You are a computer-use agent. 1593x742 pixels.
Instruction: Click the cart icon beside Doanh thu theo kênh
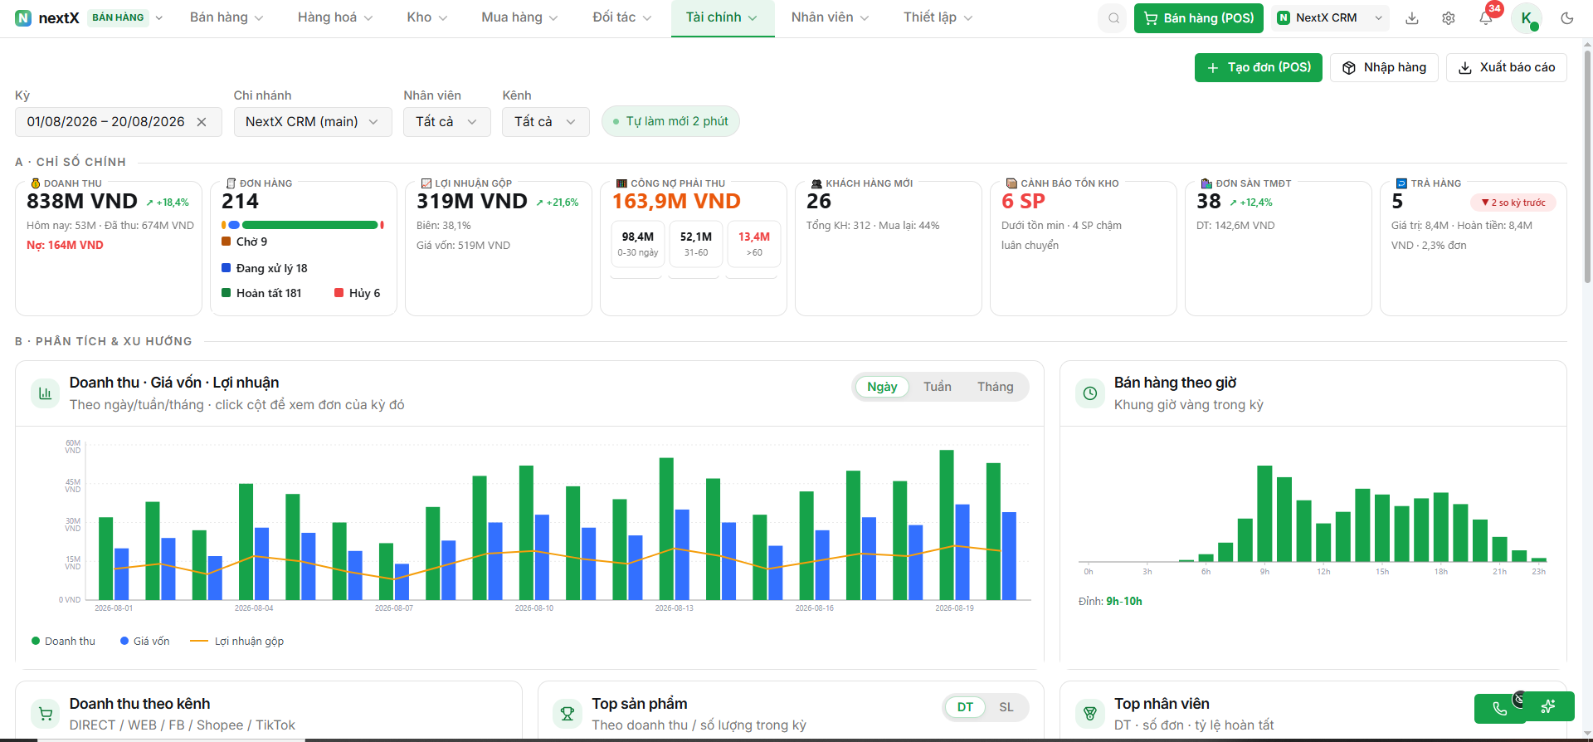pyautogui.click(x=46, y=714)
